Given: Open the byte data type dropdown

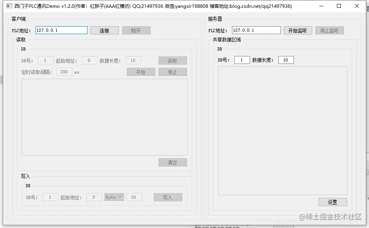Looking at the screenshot, I should (114, 197).
